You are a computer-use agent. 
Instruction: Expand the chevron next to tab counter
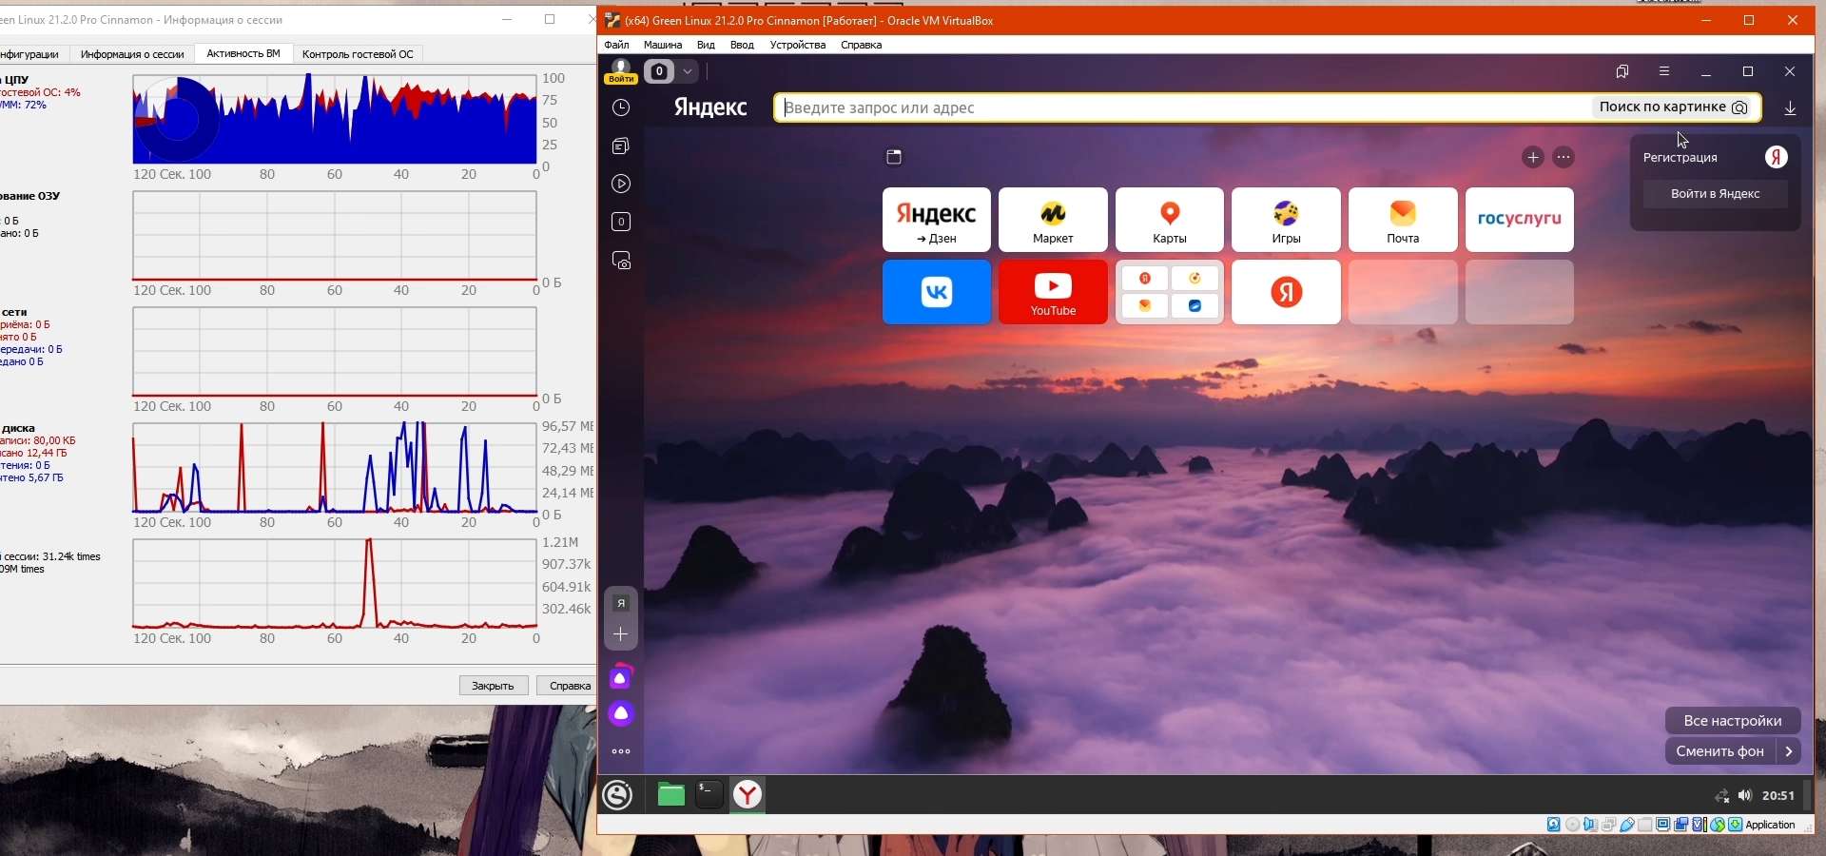pyautogui.click(x=688, y=71)
